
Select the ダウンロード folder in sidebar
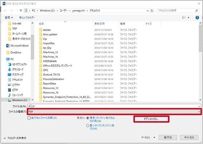click(x=16, y=69)
